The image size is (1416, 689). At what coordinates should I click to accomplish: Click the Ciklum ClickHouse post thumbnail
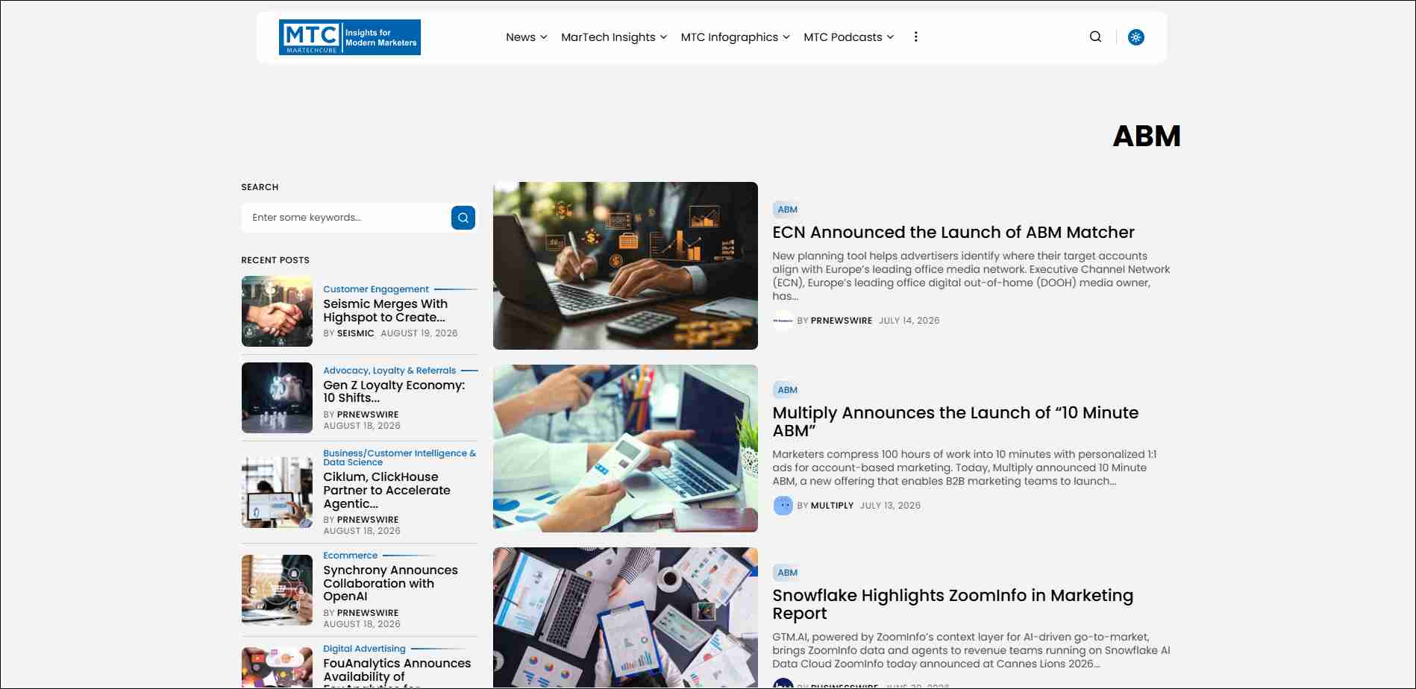(x=277, y=492)
